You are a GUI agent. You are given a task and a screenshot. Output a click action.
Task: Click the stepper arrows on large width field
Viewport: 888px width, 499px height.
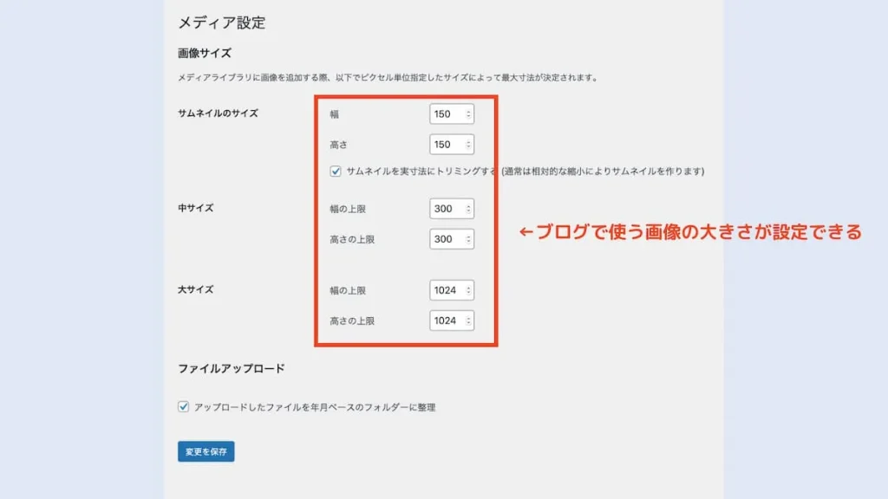pos(468,290)
